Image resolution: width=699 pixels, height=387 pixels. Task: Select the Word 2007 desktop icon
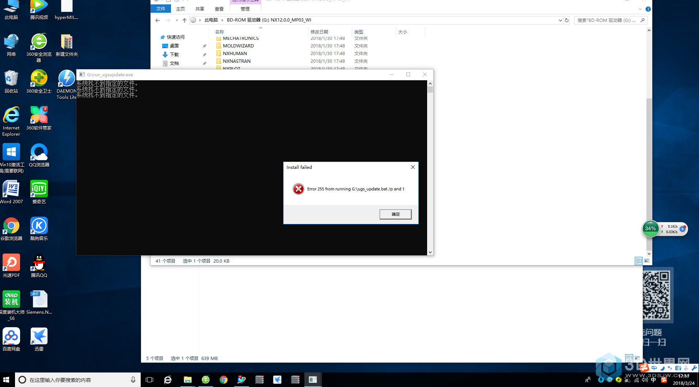click(11, 192)
